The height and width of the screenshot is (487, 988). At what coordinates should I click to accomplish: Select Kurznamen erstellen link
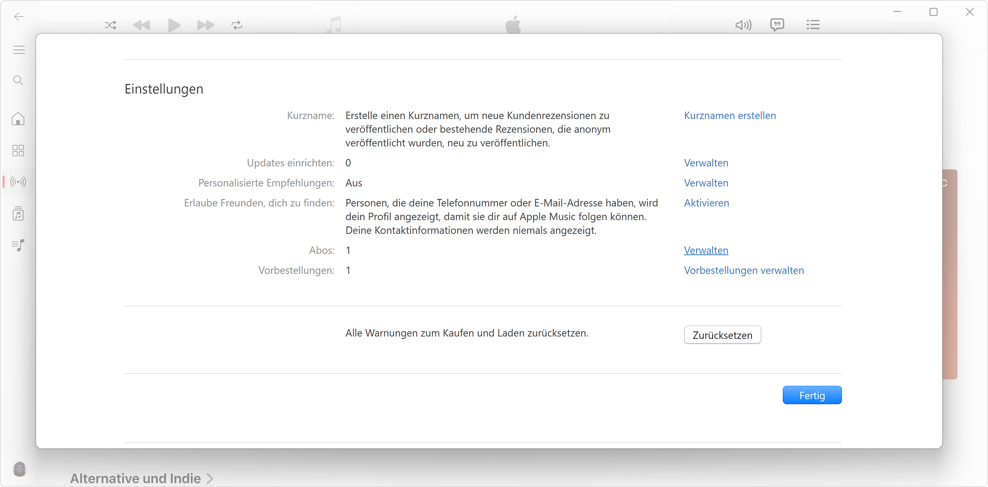(730, 115)
